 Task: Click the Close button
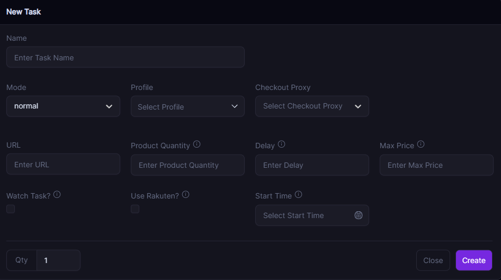click(433, 260)
